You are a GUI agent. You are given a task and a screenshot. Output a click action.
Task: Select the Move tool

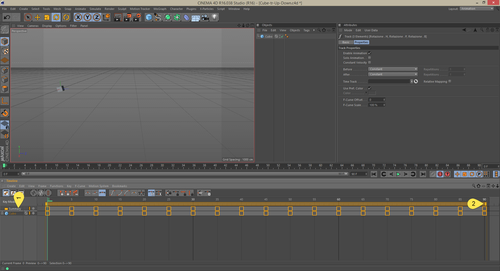[37, 17]
